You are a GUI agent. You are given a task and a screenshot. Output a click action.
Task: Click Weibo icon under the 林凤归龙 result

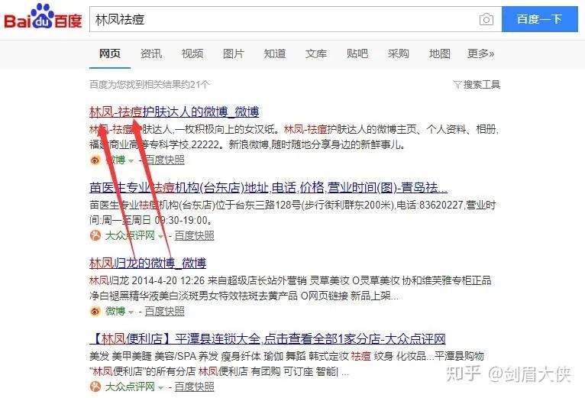95,311
